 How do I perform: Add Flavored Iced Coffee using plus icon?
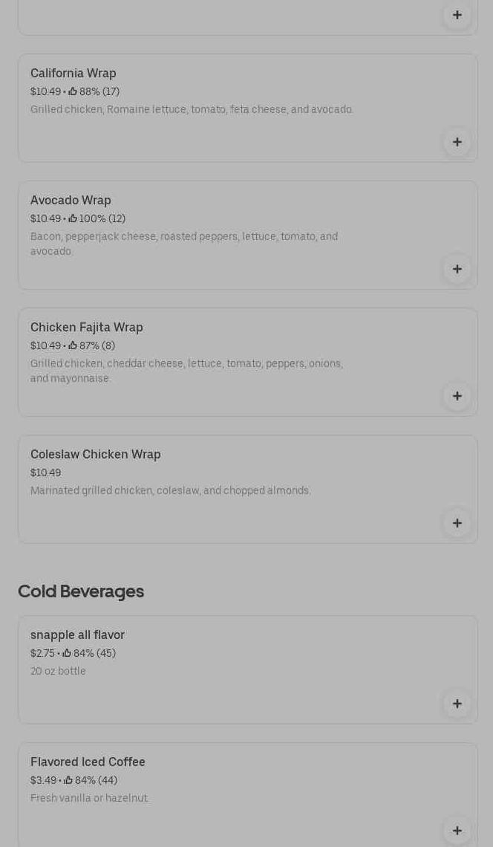coord(457,831)
